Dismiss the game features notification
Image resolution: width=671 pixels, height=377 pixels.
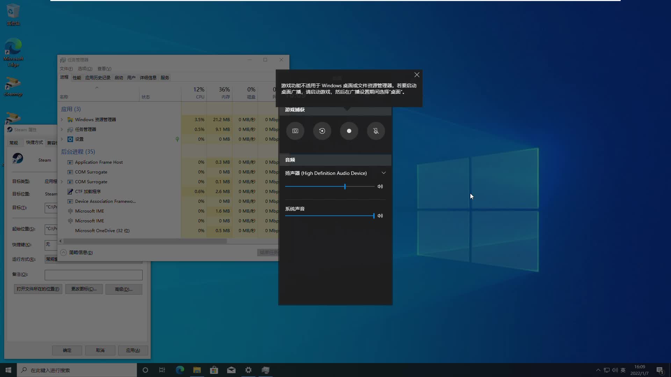[x=417, y=75]
